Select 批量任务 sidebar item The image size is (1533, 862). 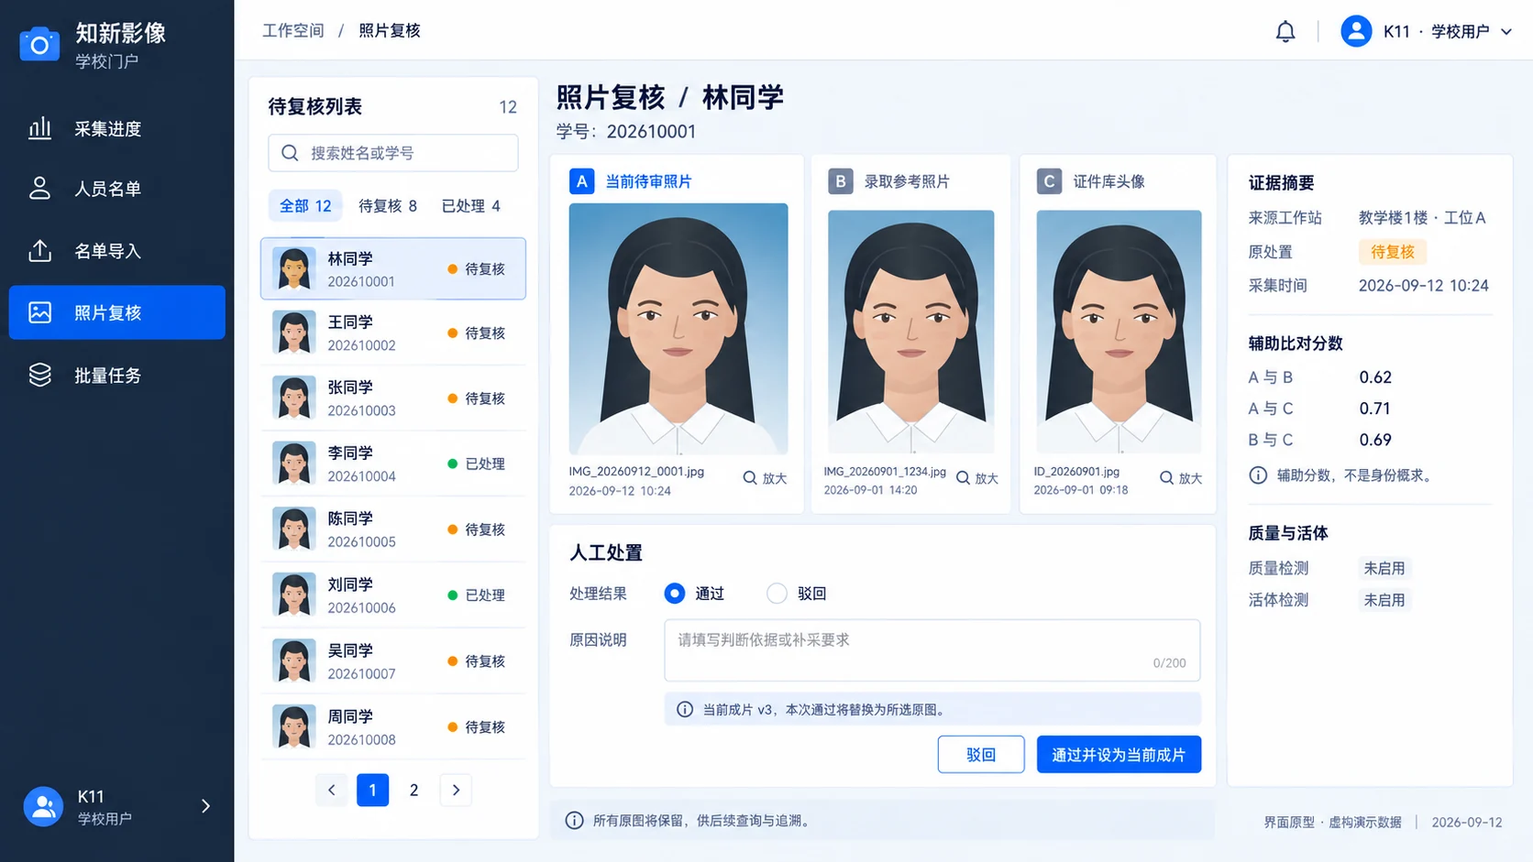click(x=116, y=375)
